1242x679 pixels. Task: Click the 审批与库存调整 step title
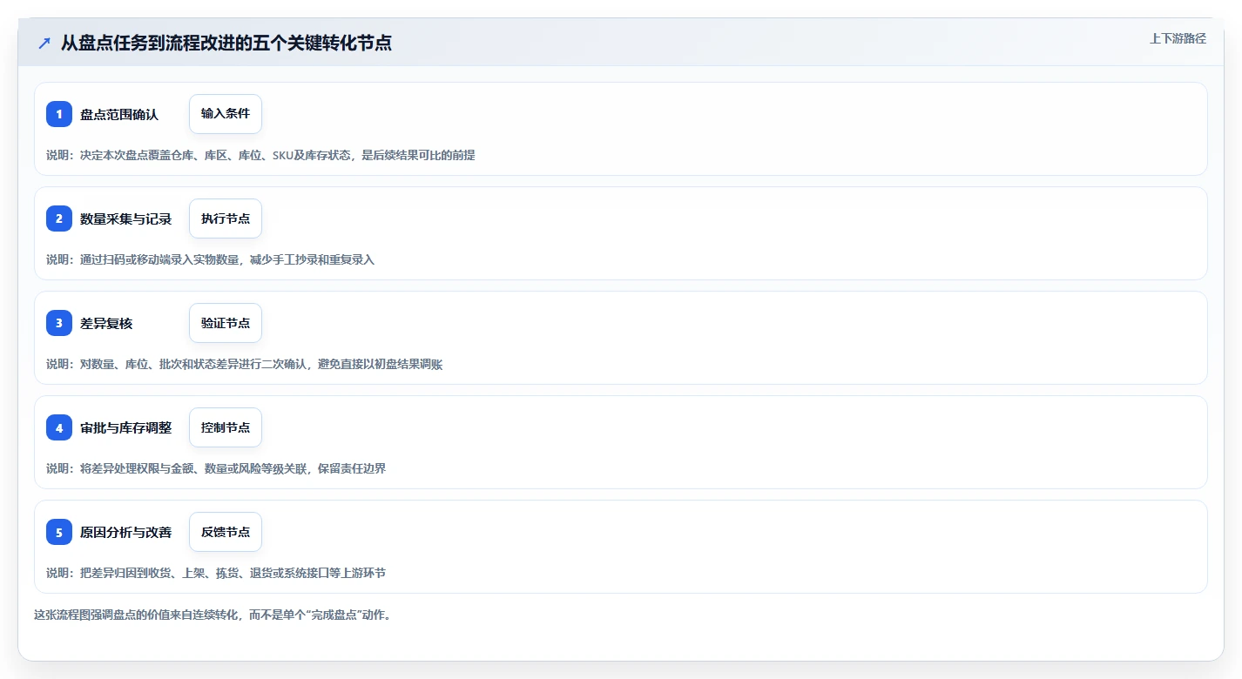126,427
